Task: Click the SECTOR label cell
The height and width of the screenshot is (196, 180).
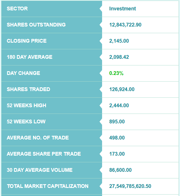Action: coord(17,9)
